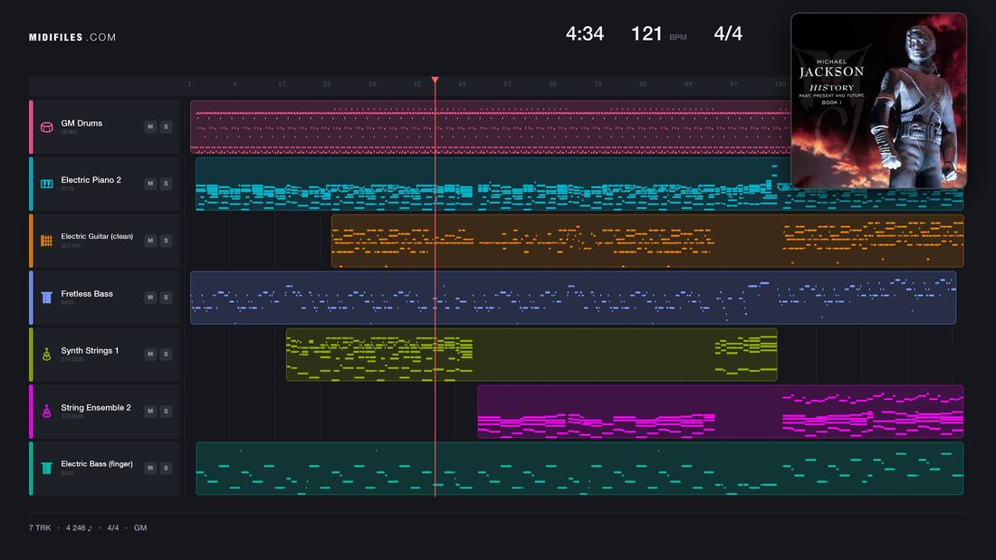Open the MIDIFILES.COM logo link
Image resolution: width=996 pixels, height=560 pixels.
[x=72, y=37]
